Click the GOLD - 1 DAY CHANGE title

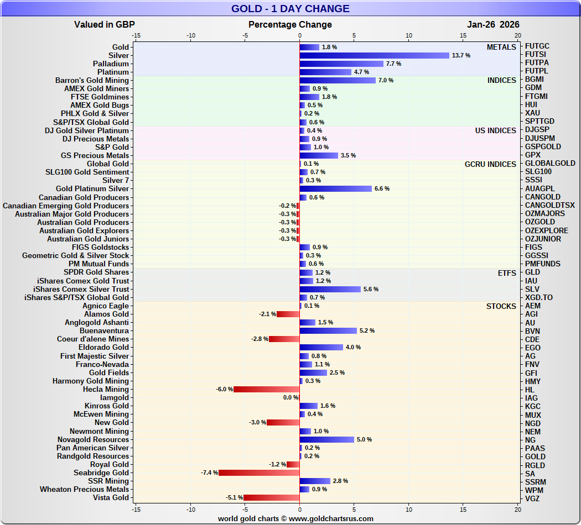(x=290, y=8)
